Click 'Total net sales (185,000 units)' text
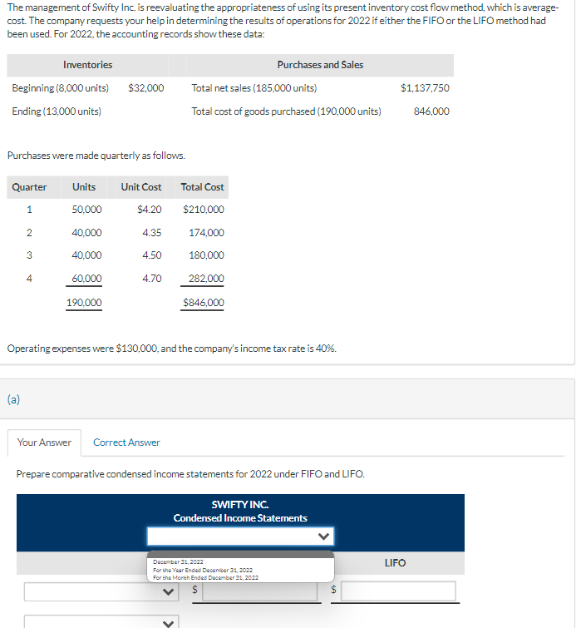Image resolution: width=576 pixels, height=628 pixels. [x=254, y=87]
